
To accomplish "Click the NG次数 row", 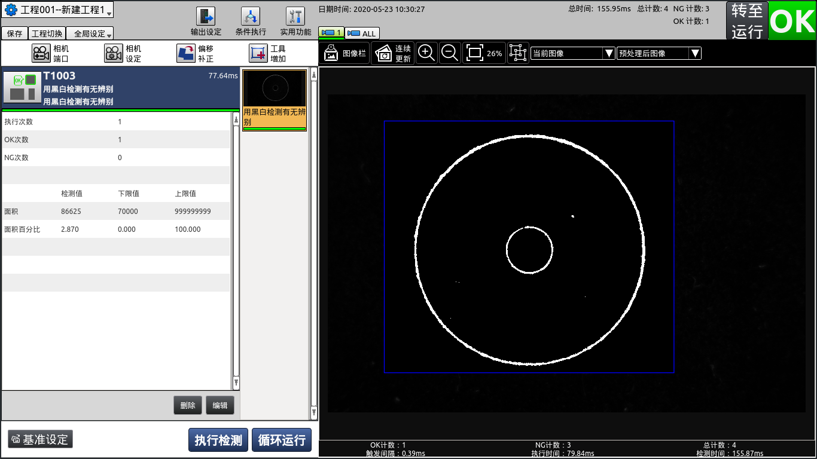I will (116, 157).
